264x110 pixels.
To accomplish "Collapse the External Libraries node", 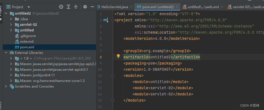I will (x=6, y=53).
